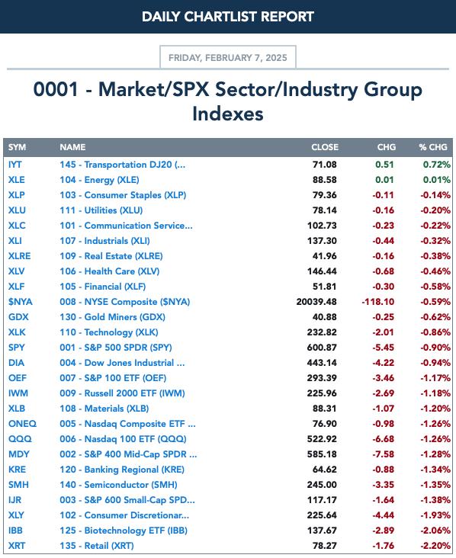Open 101 - Communication Services chart
The height and width of the screenshot is (558, 456).
(x=126, y=226)
